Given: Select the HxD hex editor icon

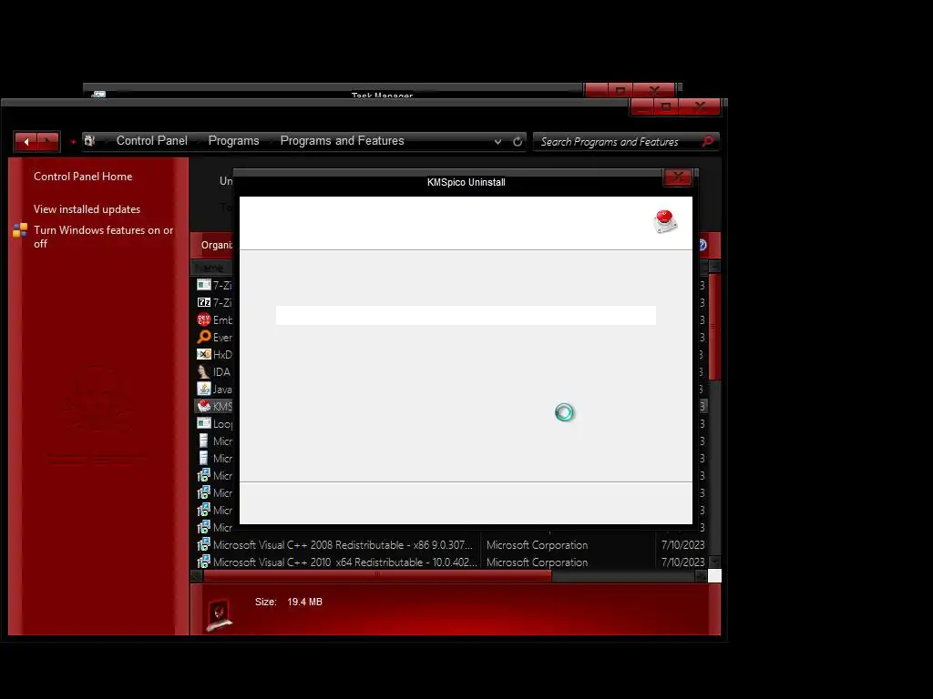Looking at the screenshot, I should point(203,354).
